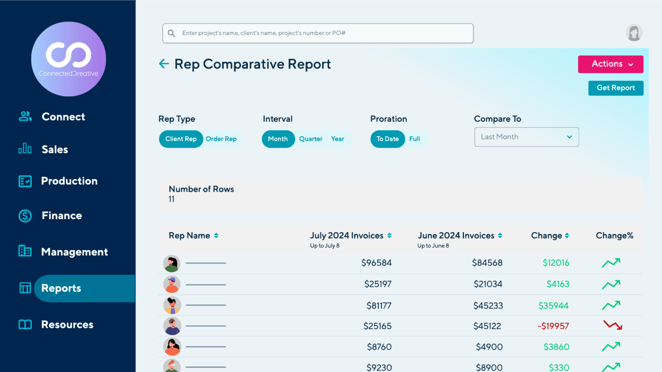Click the Resources sidebar icon
This screenshot has width=662, height=372.
(x=24, y=324)
